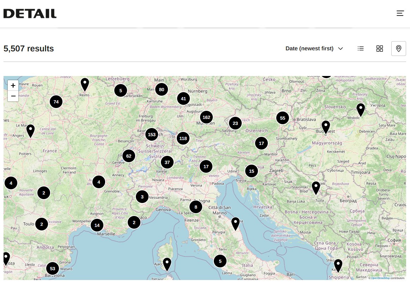Open the map pin near Angers

31,131
